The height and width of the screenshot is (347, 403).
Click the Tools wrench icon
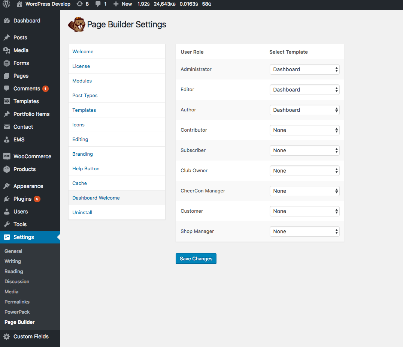pos(7,224)
